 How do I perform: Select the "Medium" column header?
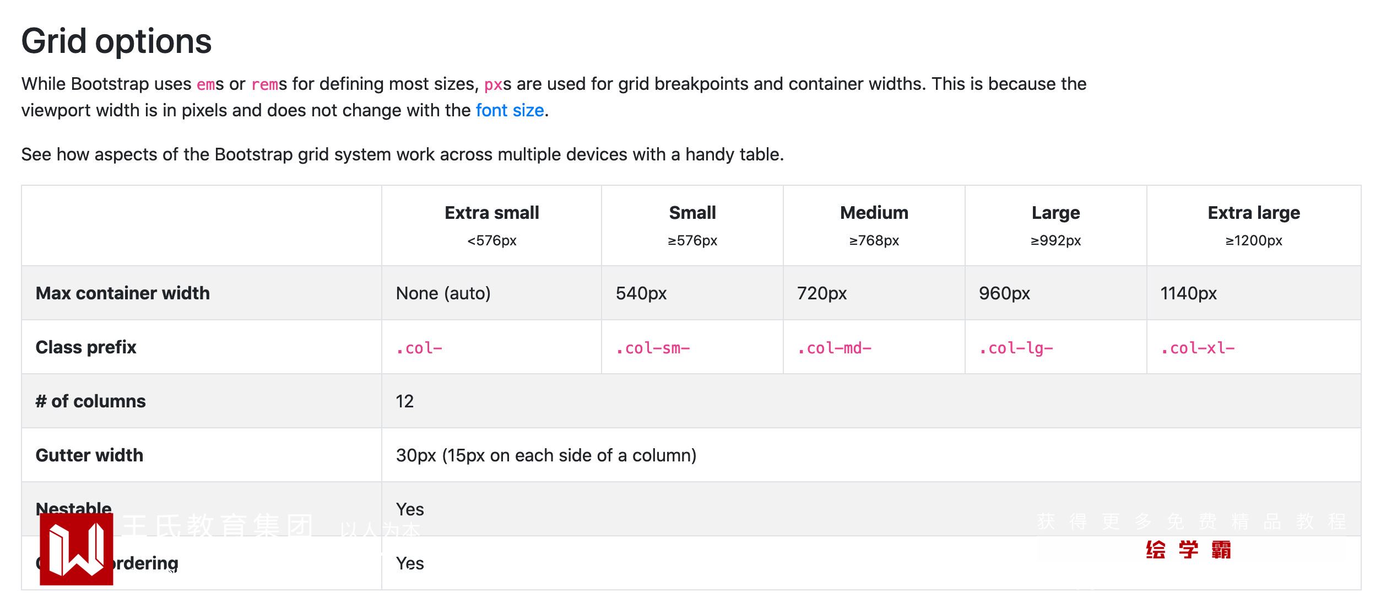click(874, 213)
